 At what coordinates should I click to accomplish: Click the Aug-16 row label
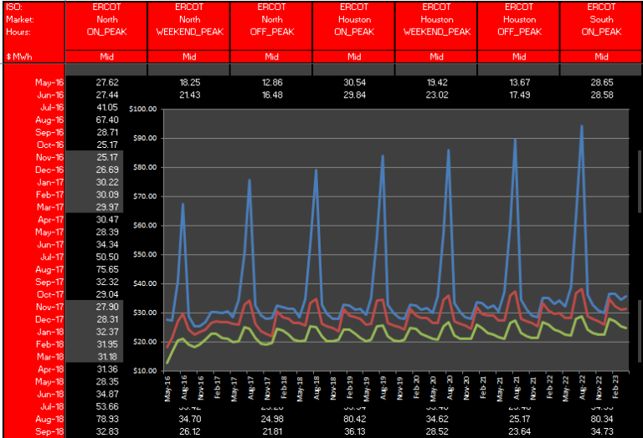click(49, 120)
